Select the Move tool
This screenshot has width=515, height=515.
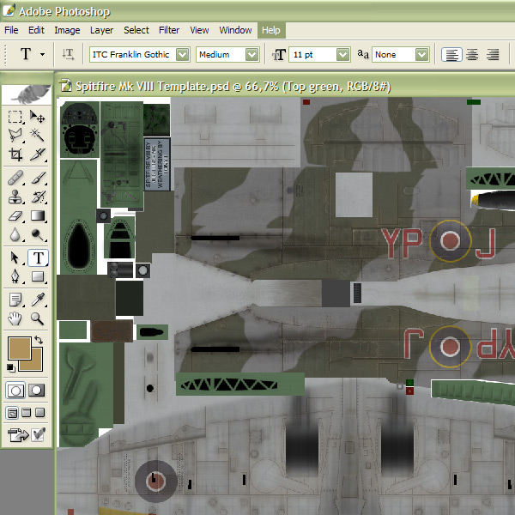click(37, 117)
